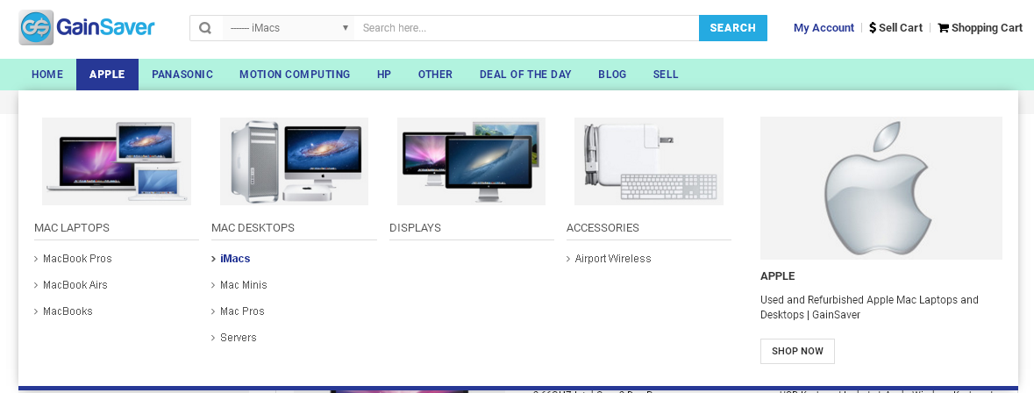Select the APPLE menu item

tap(108, 75)
